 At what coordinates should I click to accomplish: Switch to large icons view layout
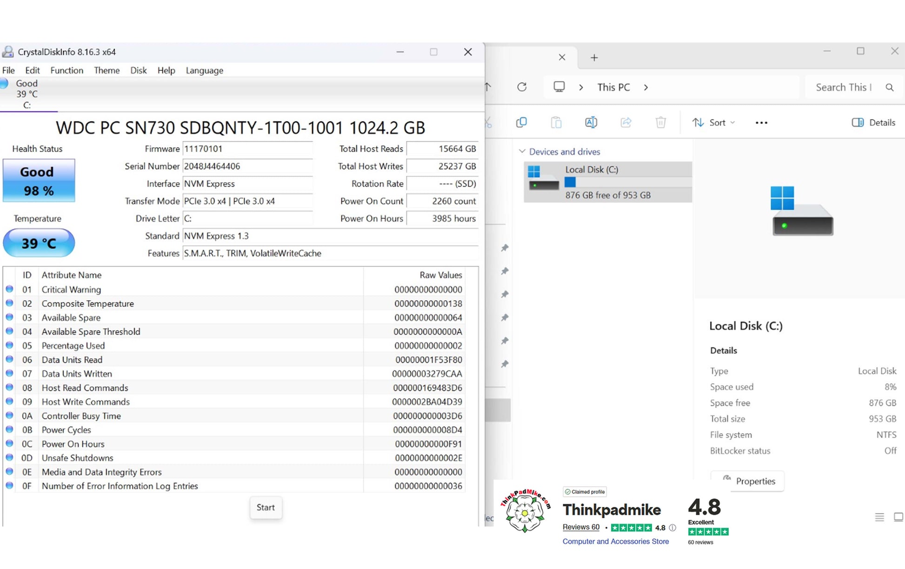[898, 517]
